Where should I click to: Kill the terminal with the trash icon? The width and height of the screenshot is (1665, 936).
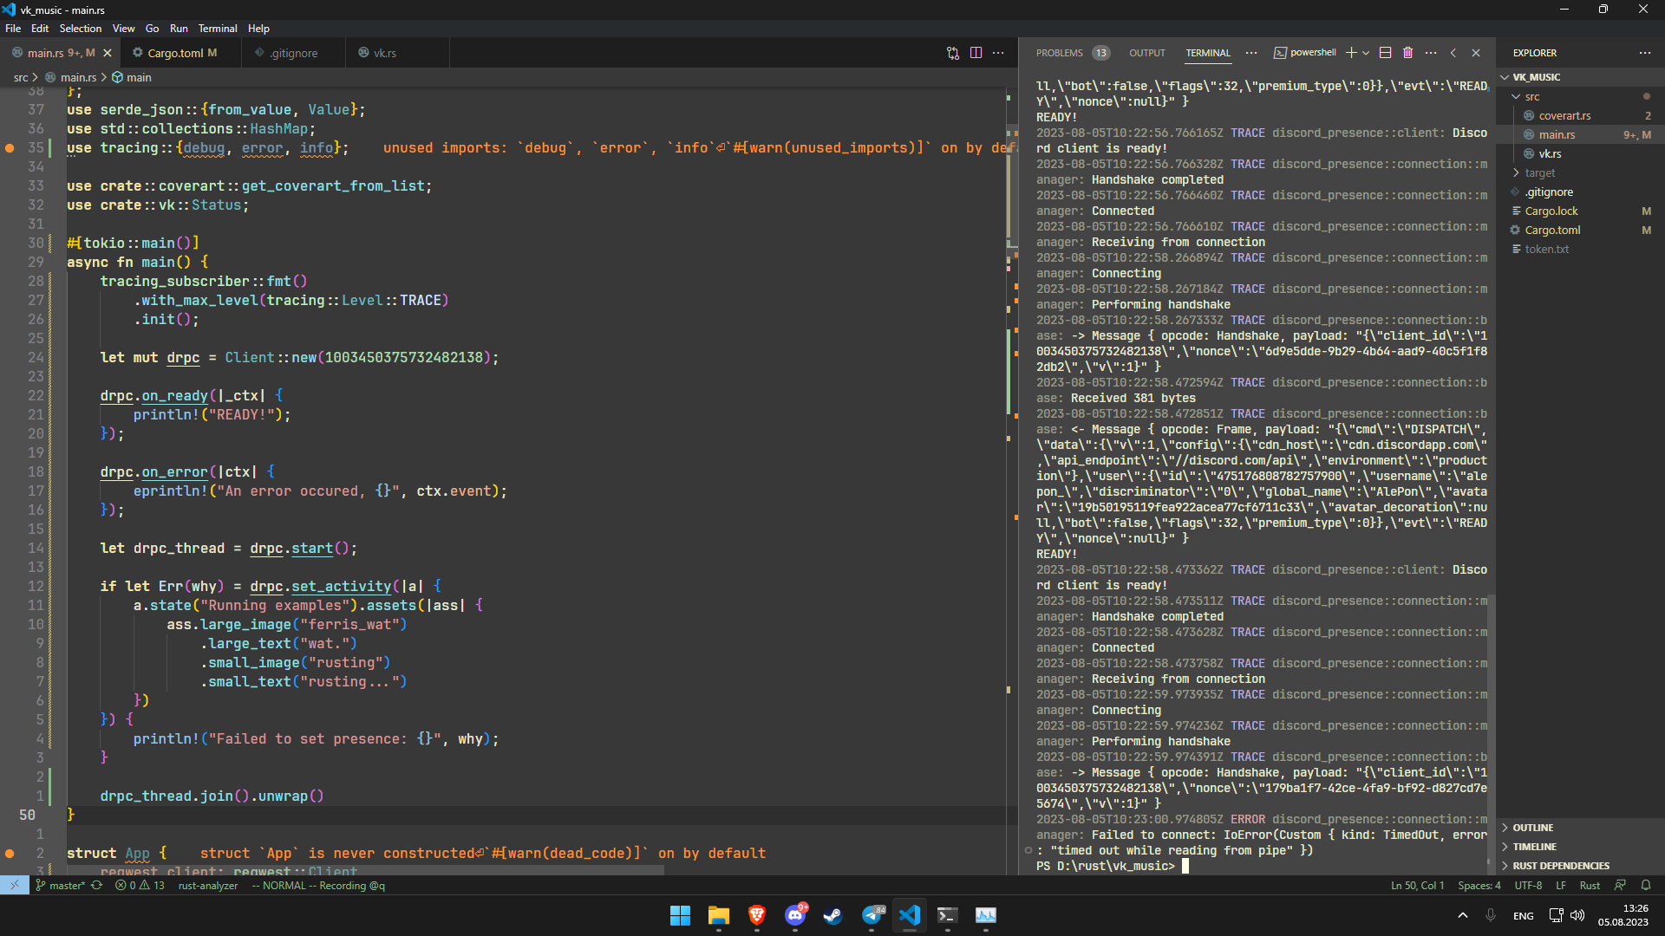(x=1407, y=53)
